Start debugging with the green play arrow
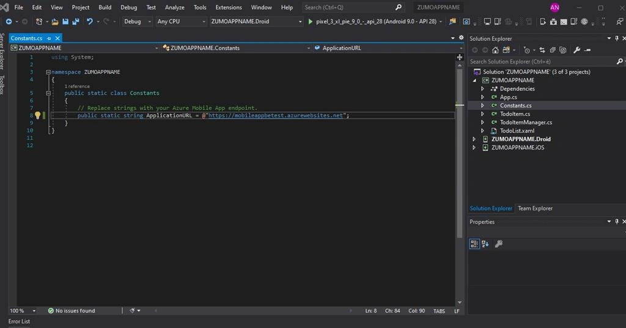The width and height of the screenshot is (626, 328). coord(310,21)
